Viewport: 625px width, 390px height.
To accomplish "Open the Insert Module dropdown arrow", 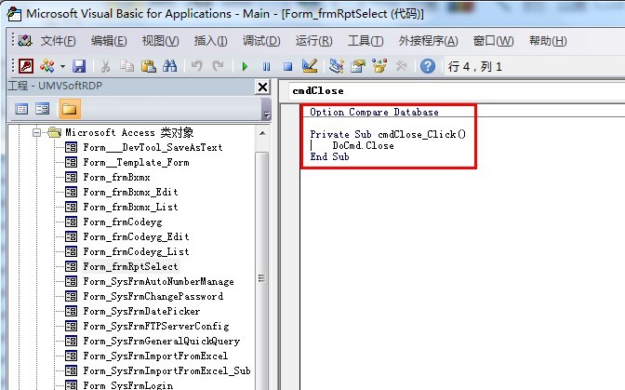I will tap(62, 66).
